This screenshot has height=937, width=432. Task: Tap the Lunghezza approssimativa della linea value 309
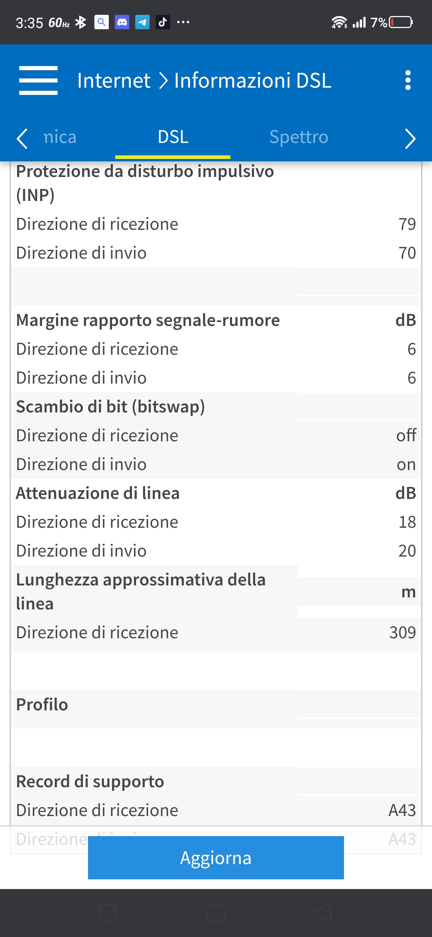click(x=402, y=633)
